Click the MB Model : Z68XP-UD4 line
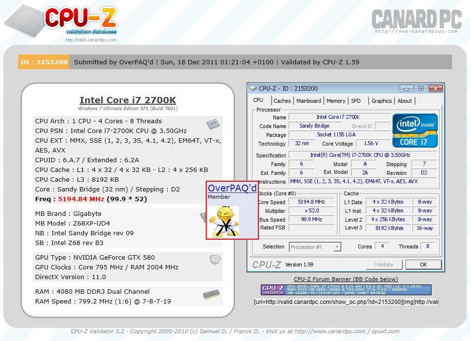The width and height of the screenshot is (470, 341). click(73, 223)
